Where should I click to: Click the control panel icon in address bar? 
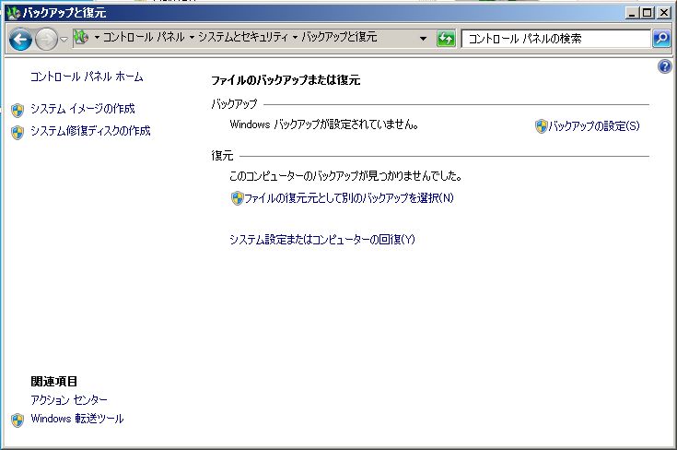click(x=81, y=37)
